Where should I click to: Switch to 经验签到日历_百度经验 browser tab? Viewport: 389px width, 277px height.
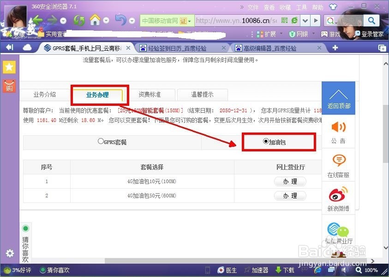coord(183,48)
